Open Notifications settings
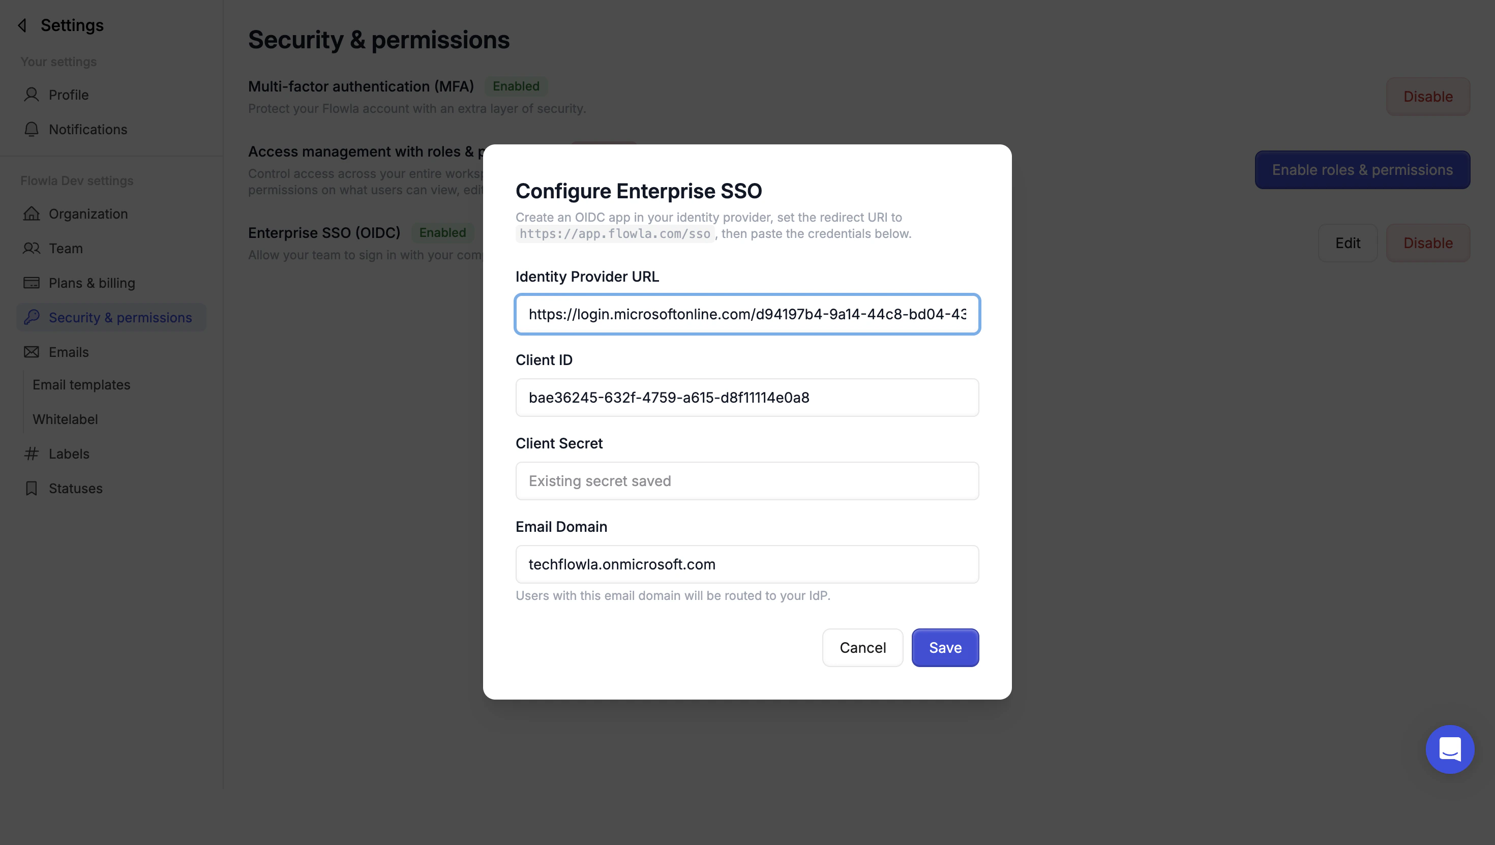Viewport: 1495px width, 845px height. (x=111, y=130)
